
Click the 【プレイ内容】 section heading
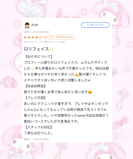click(x=35, y=98)
